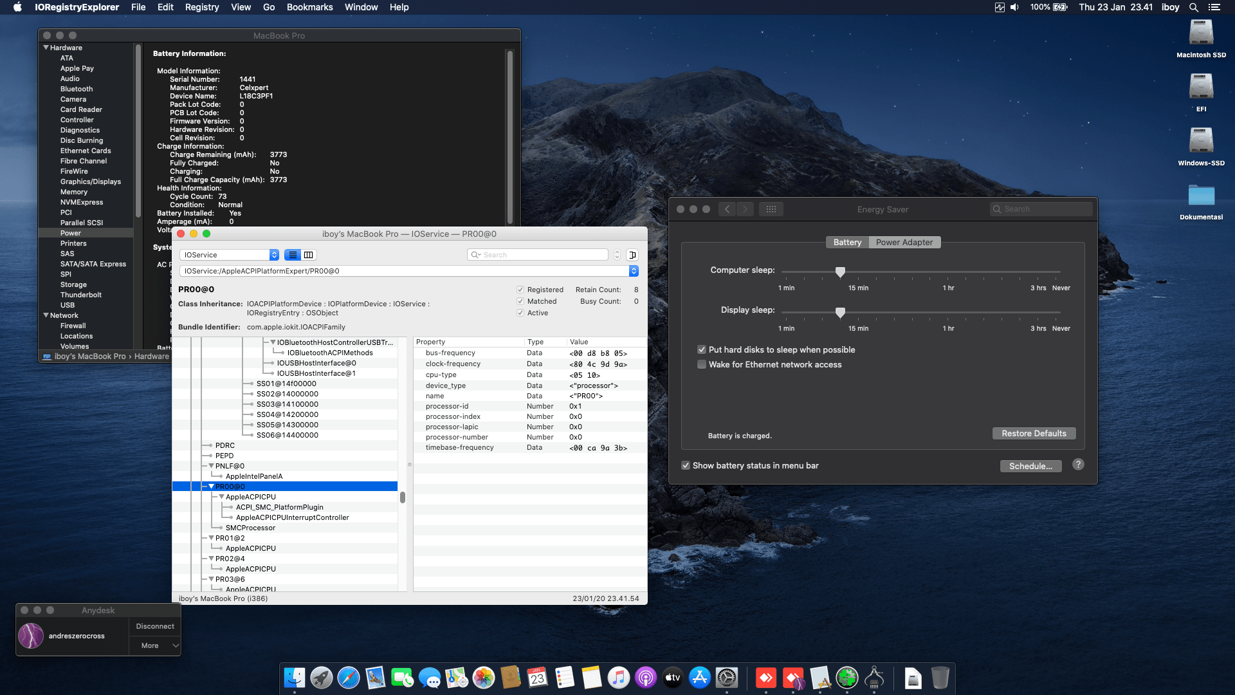
Task: Open the View menu
Action: pos(241,7)
